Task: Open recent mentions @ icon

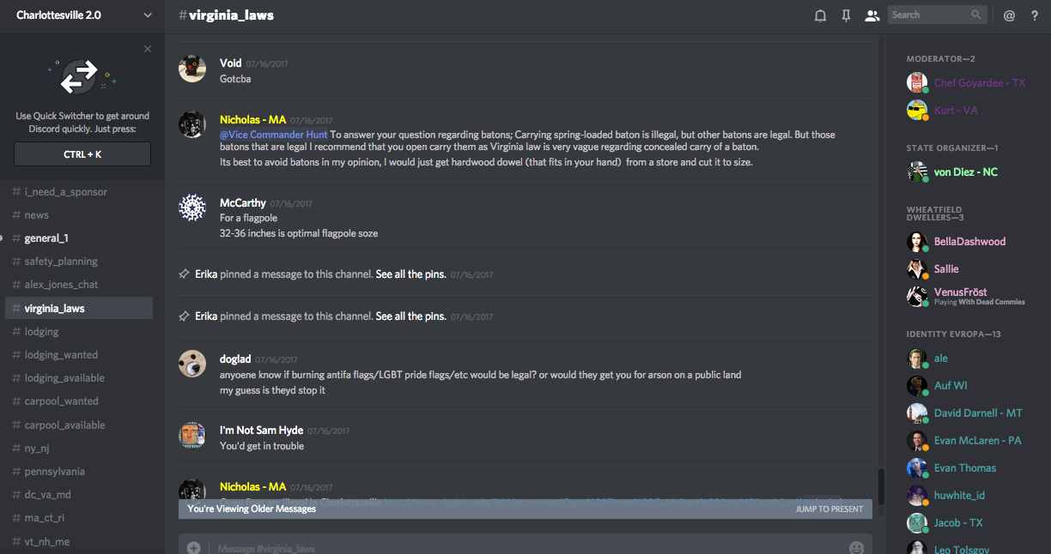Action: (x=1009, y=15)
